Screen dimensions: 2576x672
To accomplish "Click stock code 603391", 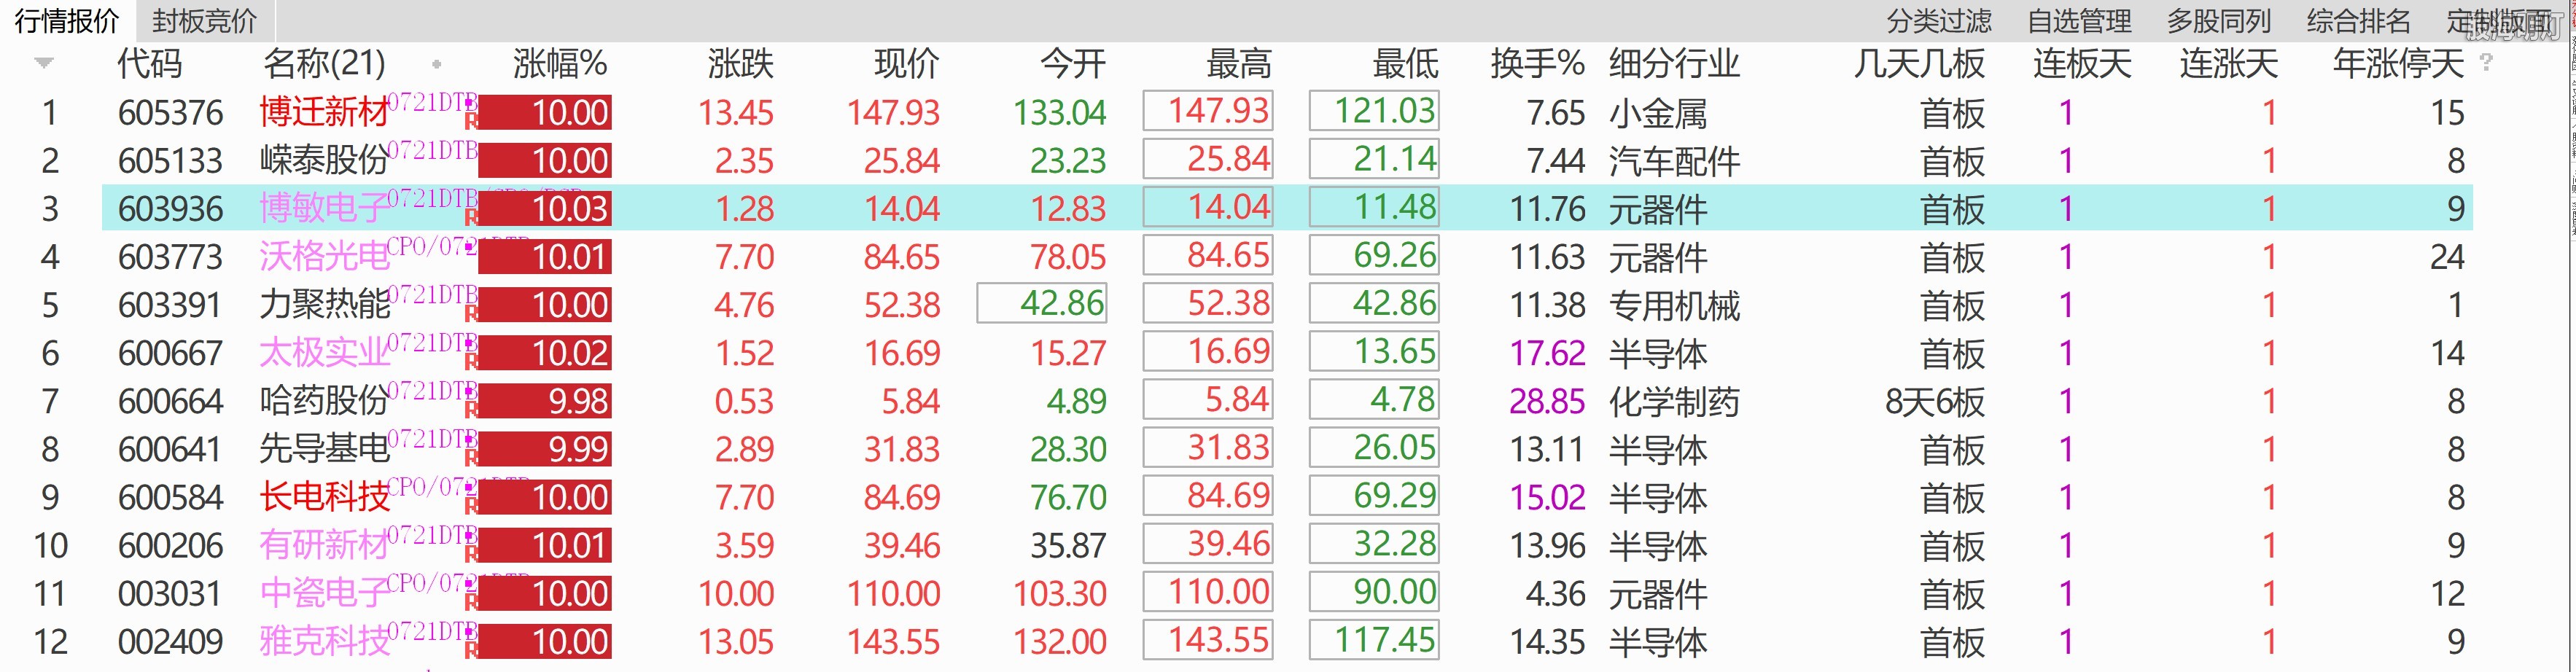I will [x=170, y=305].
